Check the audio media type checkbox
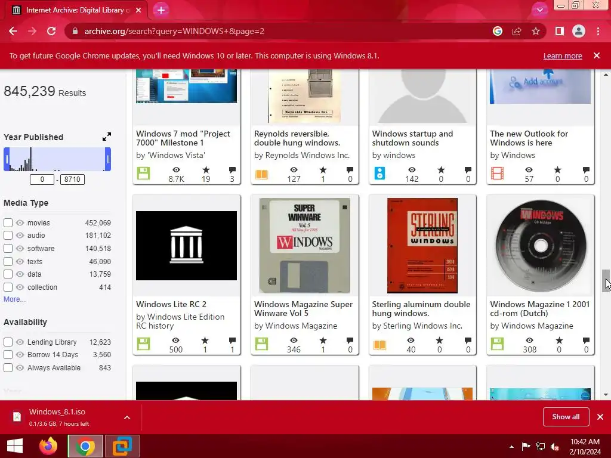Image resolution: width=611 pixels, height=458 pixels. (8, 235)
